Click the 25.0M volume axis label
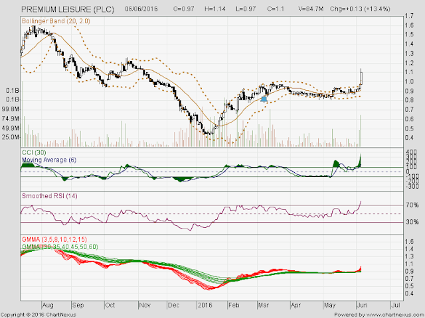This screenshot has width=425, height=318. coord(12,137)
